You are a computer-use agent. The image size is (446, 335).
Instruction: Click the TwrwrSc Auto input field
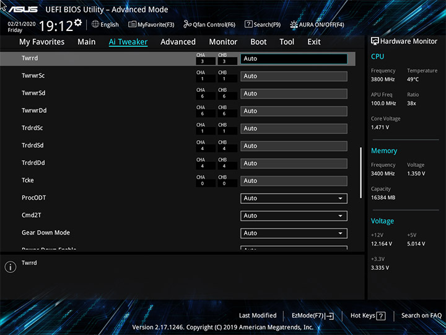point(294,76)
